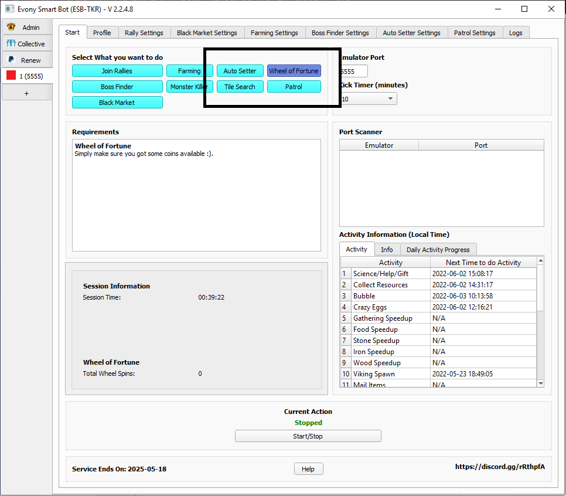Expand the Kick Timer minutes dropdown
This screenshot has height=496, width=566.
(x=369, y=99)
